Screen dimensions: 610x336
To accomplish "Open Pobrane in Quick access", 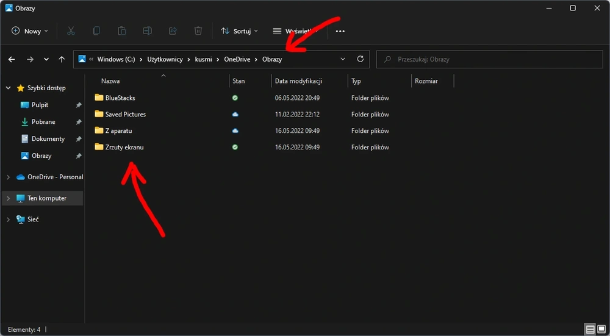I will (x=43, y=122).
